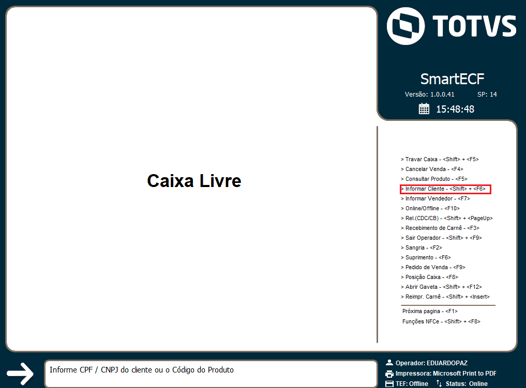The image size is (526, 388).
Task: Click the TOTVS wordmark text
Action: click(x=474, y=26)
